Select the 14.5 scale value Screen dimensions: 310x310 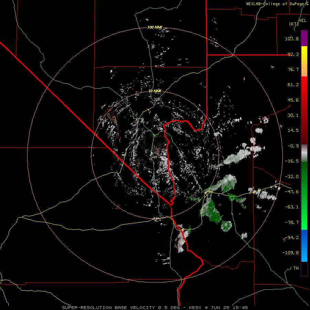pyautogui.click(x=293, y=131)
